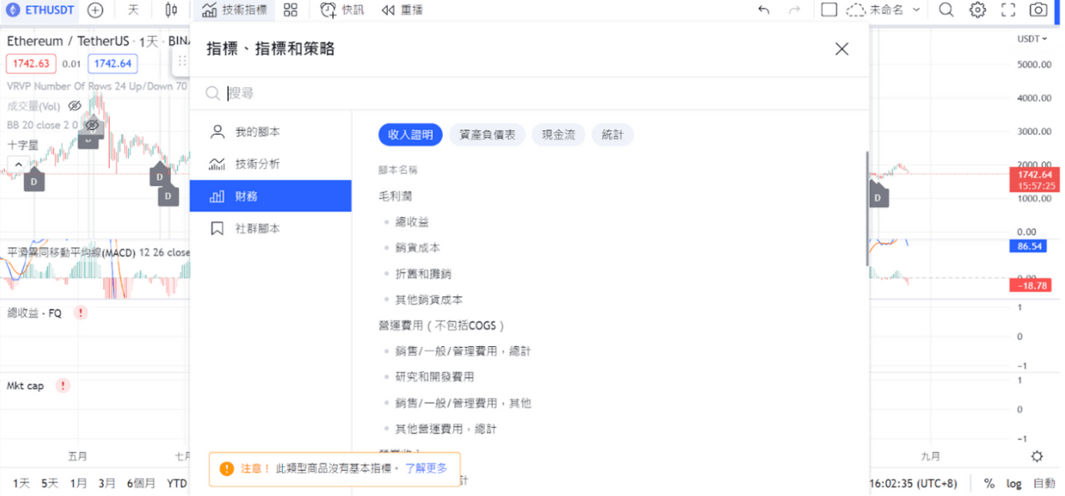The width and height of the screenshot is (1065, 496).
Task: Click the redo arrow icon
Action: click(x=794, y=10)
